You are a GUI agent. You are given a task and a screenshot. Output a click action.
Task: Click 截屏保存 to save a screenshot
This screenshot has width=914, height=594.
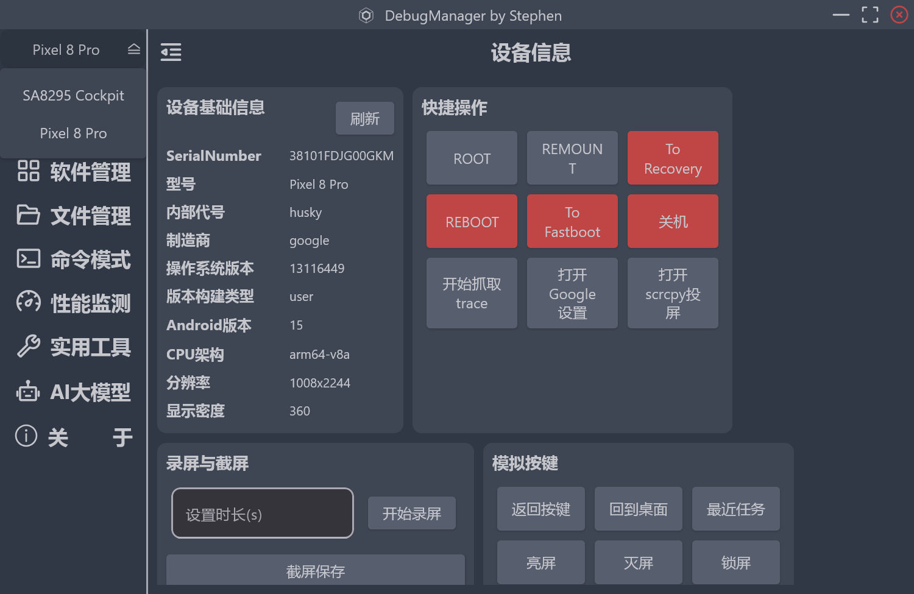pos(315,571)
